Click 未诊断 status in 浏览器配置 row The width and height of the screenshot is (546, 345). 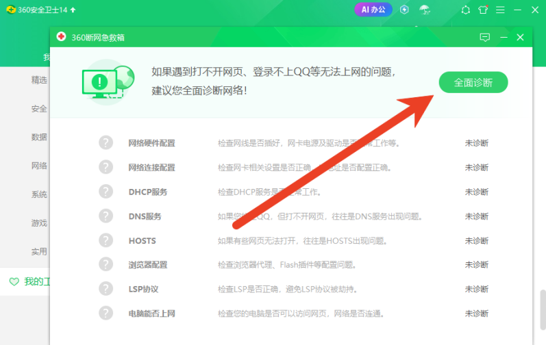click(477, 265)
